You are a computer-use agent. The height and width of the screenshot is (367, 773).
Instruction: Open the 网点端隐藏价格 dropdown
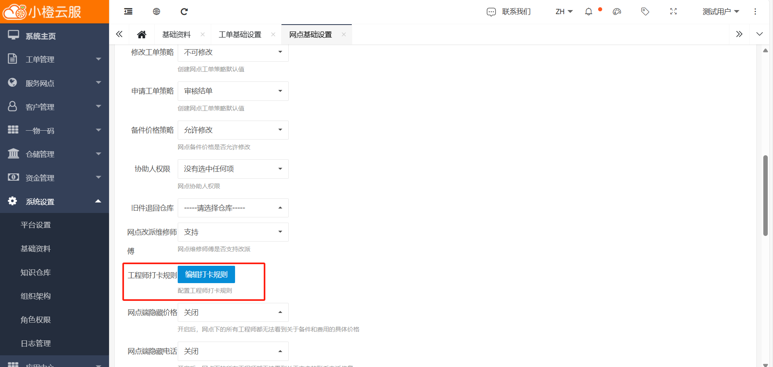point(233,313)
